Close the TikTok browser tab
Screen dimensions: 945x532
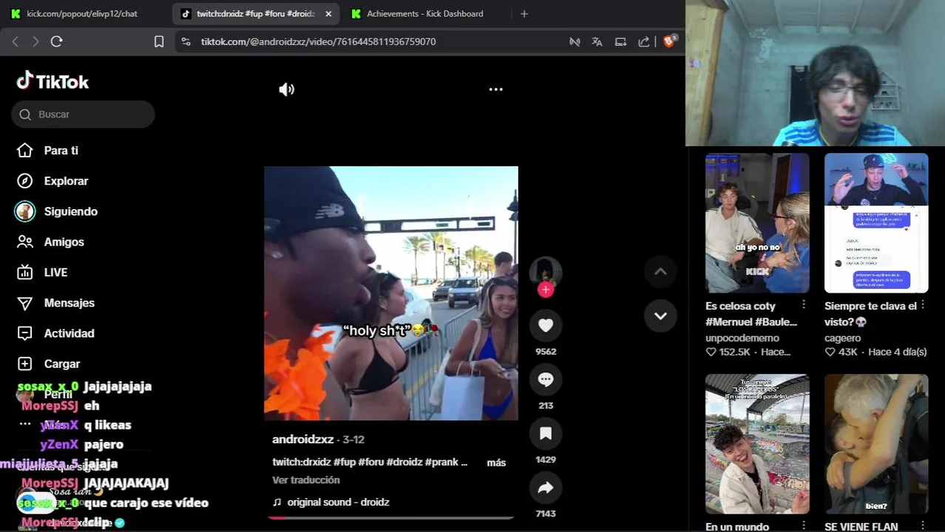(328, 13)
